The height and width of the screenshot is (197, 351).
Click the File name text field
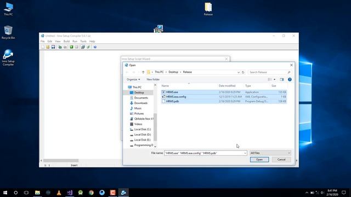[203, 153]
